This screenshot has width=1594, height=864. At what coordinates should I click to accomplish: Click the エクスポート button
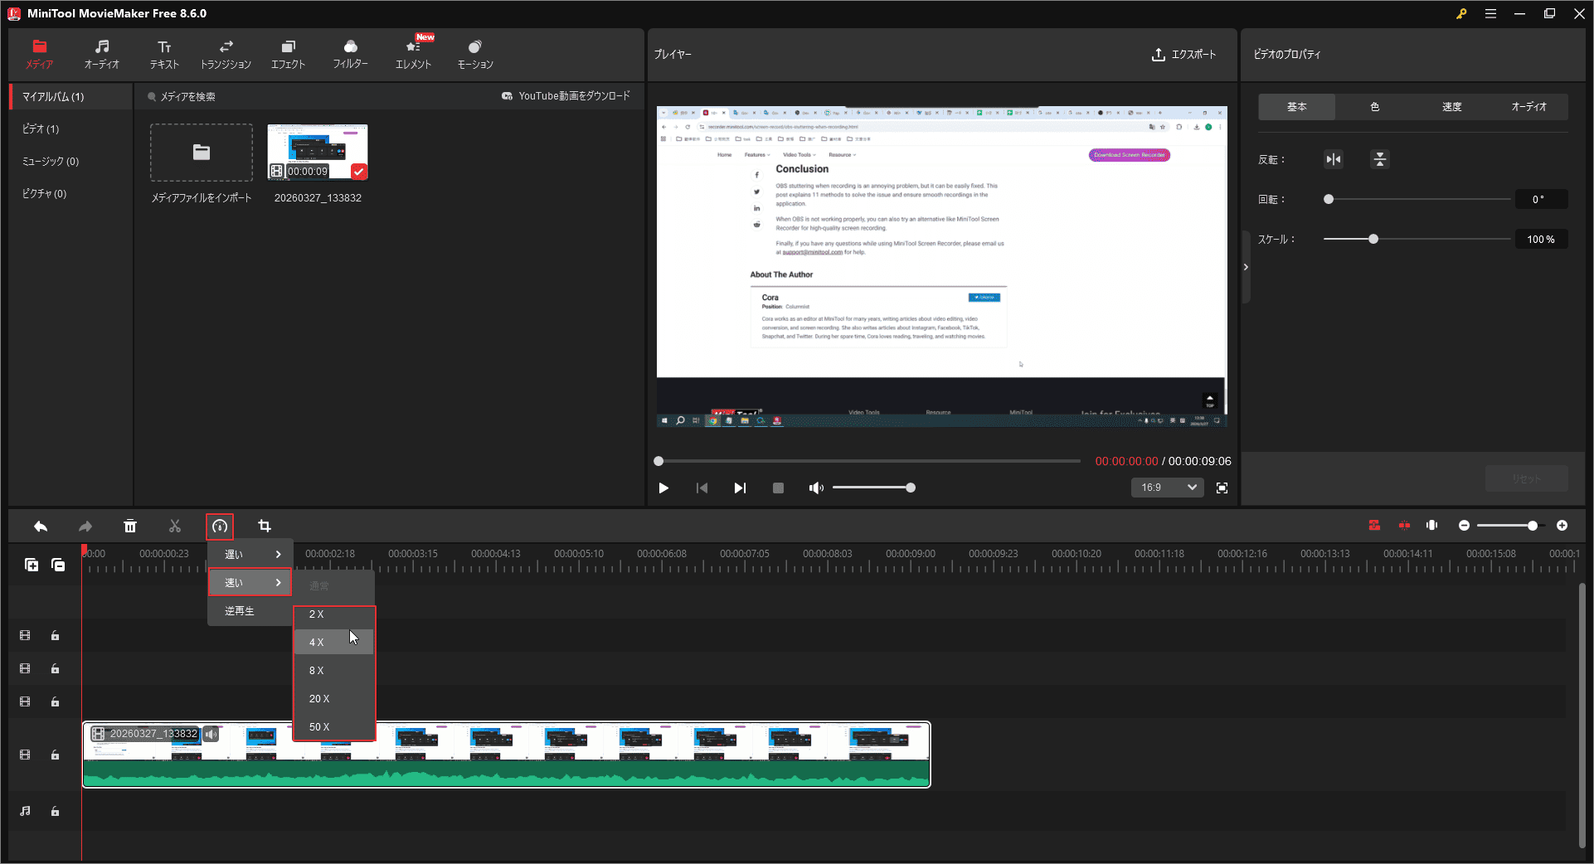[x=1185, y=55]
